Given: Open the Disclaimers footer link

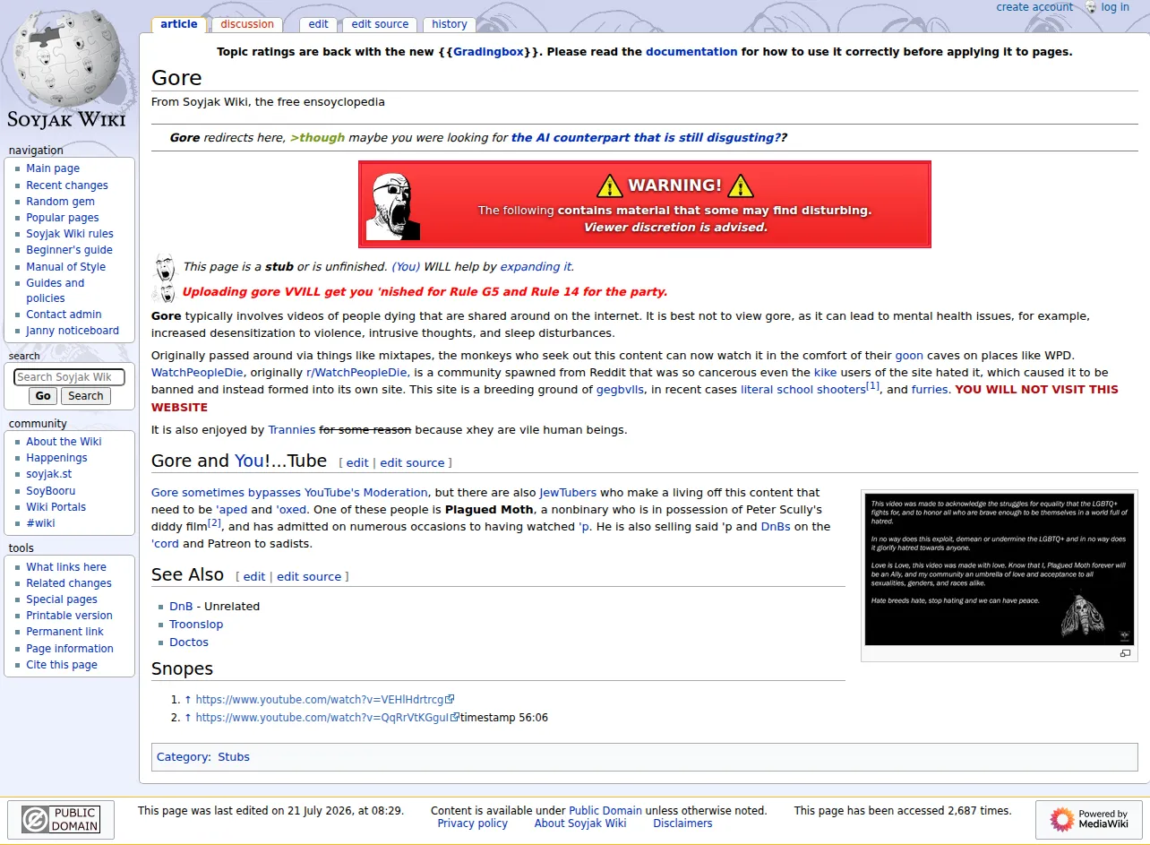Looking at the screenshot, I should pyautogui.click(x=682, y=823).
